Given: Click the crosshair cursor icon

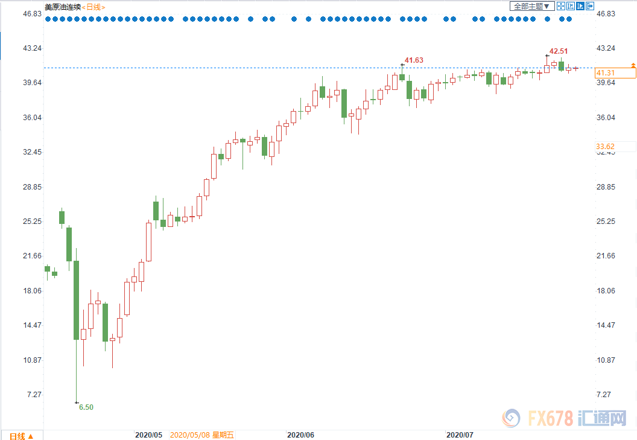Looking at the screenshot, I should coord(561,6).
